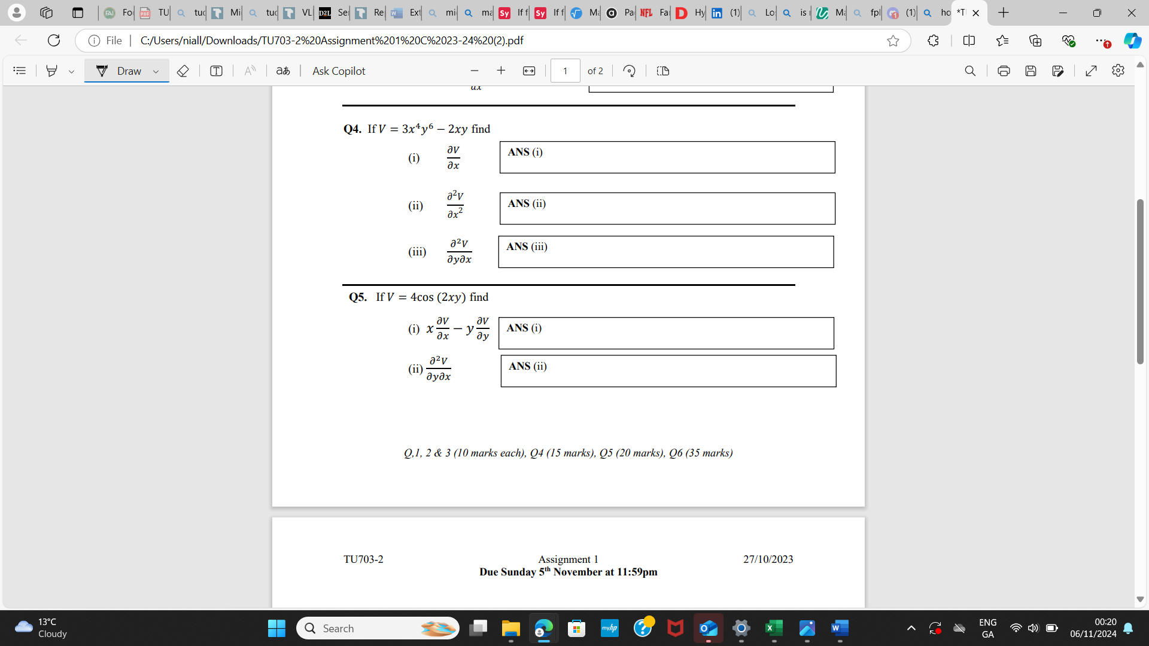1149x646 pixels.
Task: Toggle favorites bar visibility icon
Action: (1003, 40)
